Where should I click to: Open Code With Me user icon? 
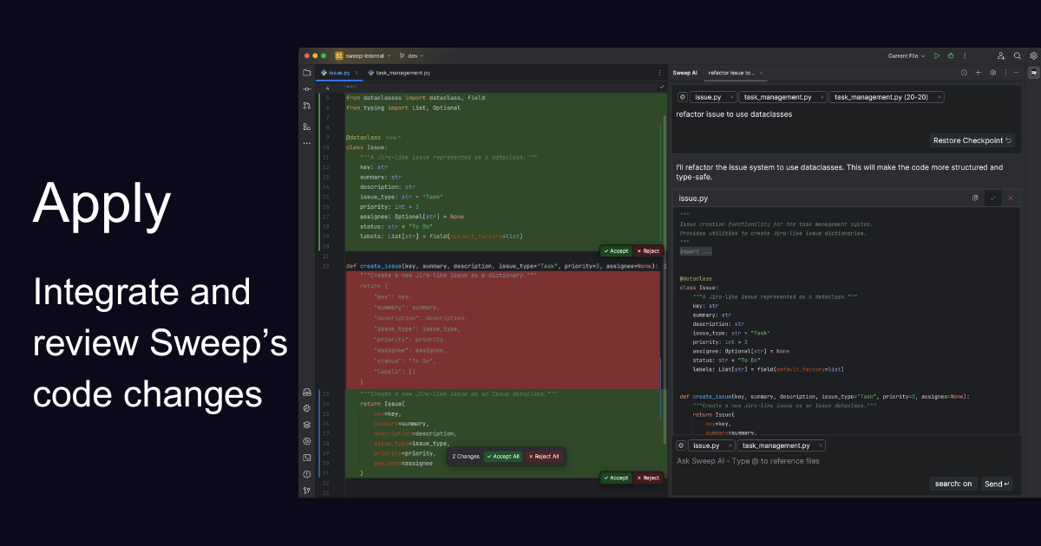(x=1001, y=55)
